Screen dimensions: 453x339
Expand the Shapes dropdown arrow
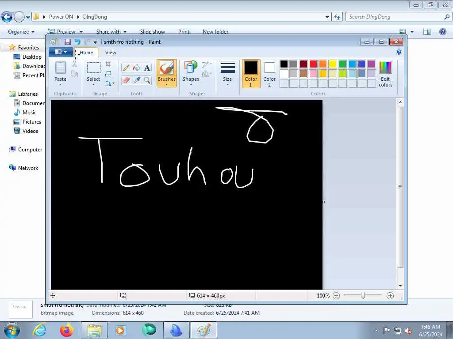[191, 85]
